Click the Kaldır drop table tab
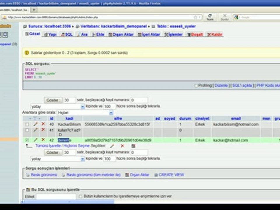 (215, 34)
